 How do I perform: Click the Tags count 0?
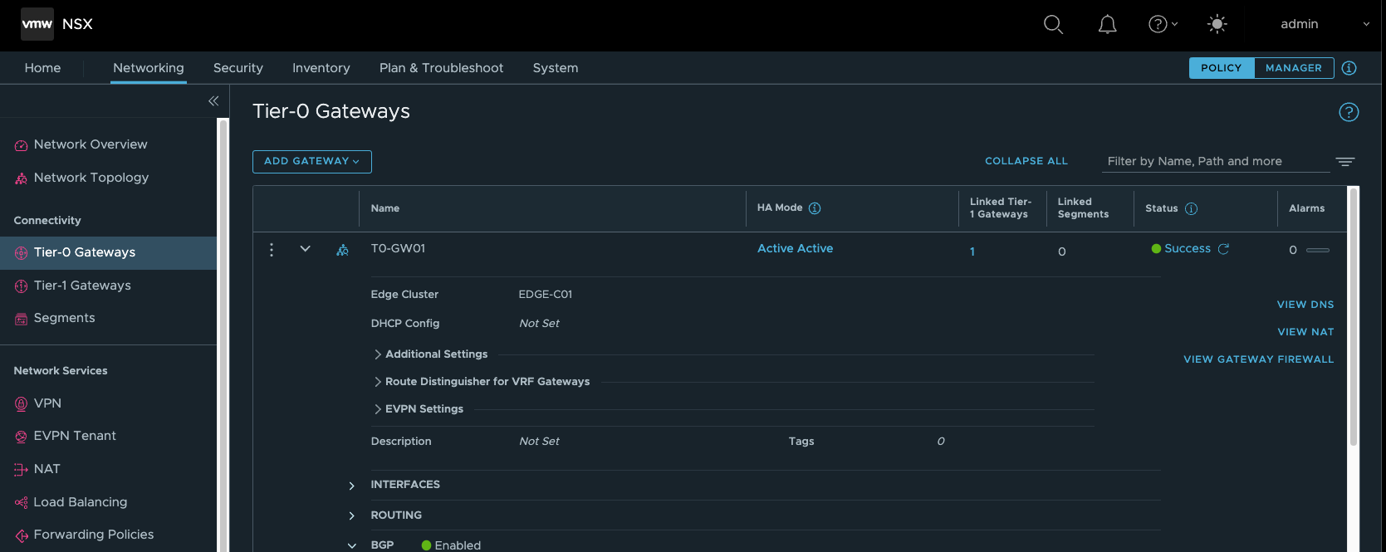coord(941,442)
